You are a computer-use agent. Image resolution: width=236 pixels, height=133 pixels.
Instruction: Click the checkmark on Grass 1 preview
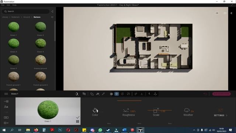point(78,117)
